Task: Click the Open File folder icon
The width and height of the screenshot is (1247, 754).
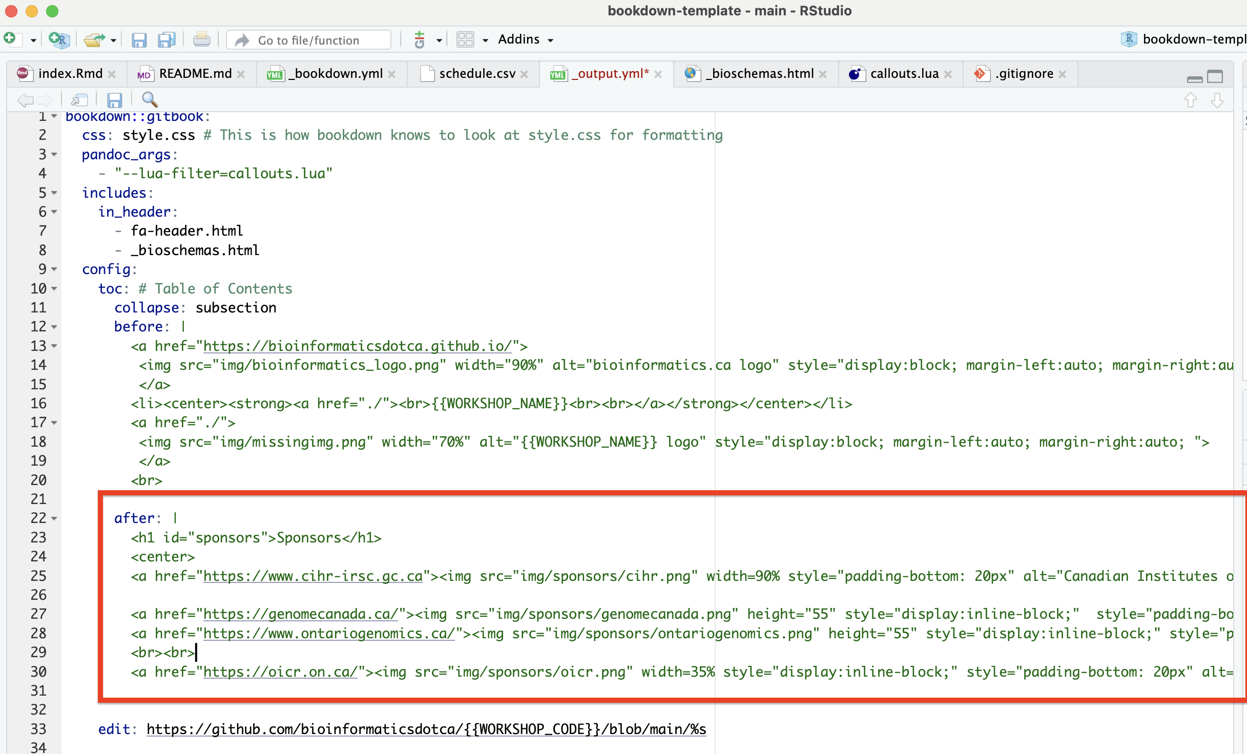Action: coord(94,39)
